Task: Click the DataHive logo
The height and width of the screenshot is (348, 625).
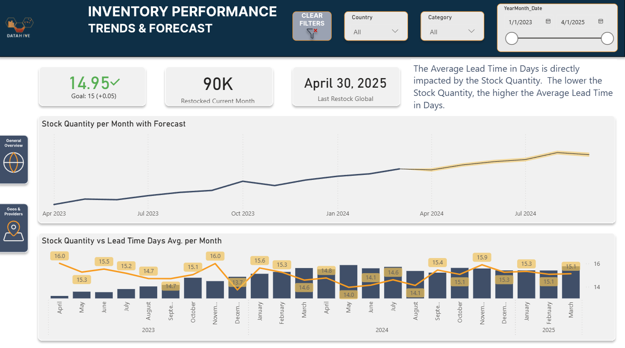Action: [19, 28]
